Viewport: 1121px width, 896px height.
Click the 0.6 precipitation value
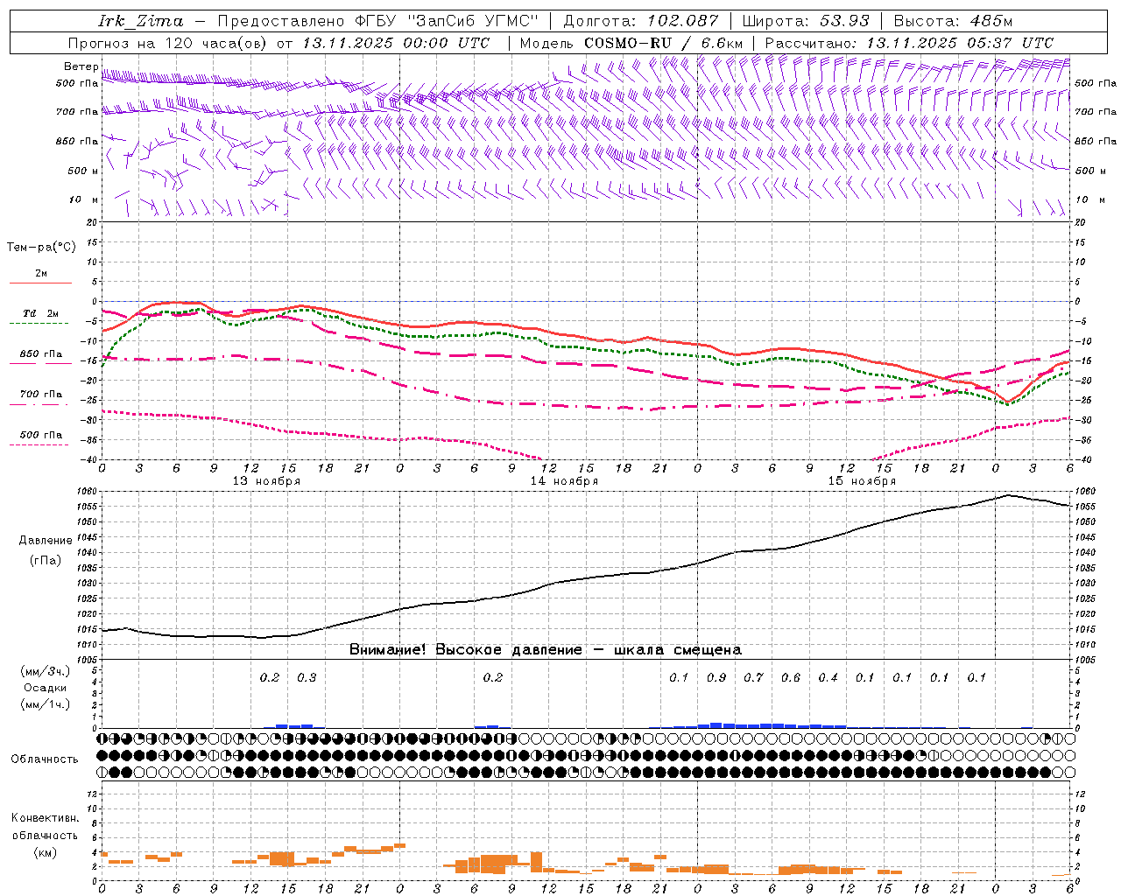791,677
